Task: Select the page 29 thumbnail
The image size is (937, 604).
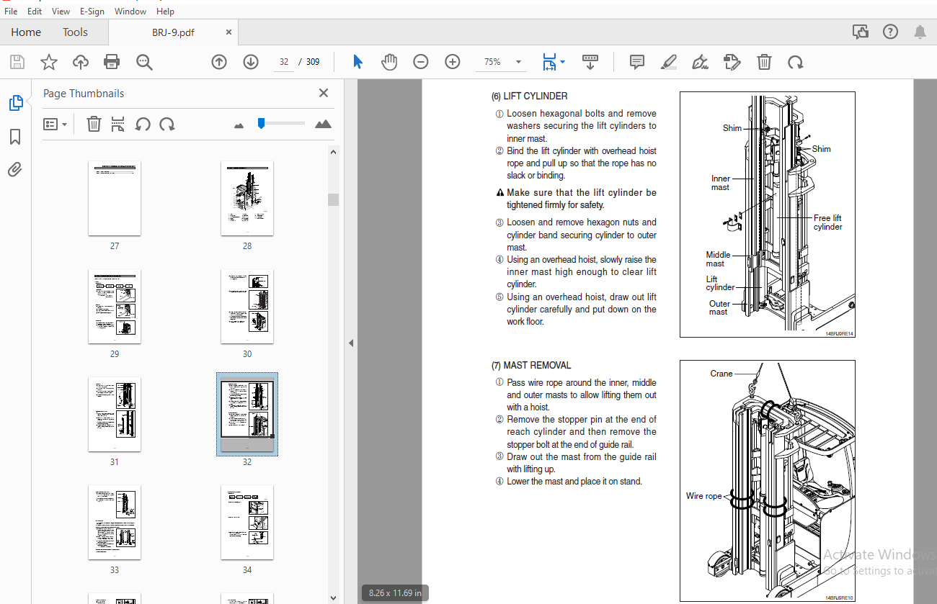Action: (x=115, y=306)
